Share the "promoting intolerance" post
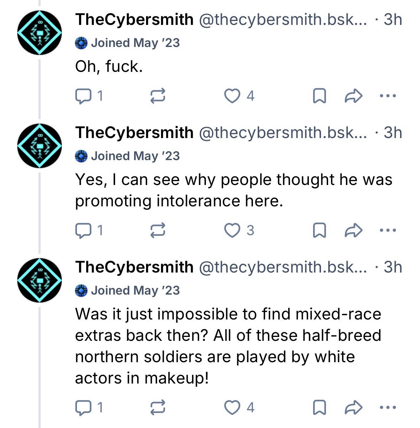Image resolution: width=420 pixels, height=428 pixels. point(354,231)
